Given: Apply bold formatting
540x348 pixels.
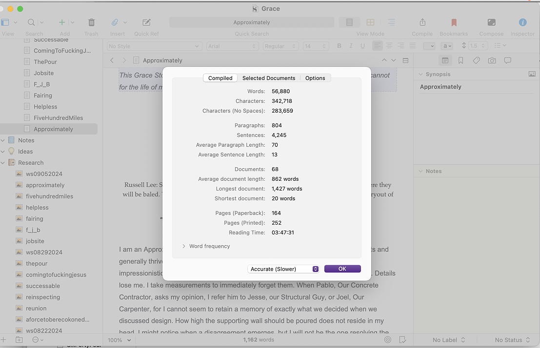Looking at the screenshot, I should [339, 46].
